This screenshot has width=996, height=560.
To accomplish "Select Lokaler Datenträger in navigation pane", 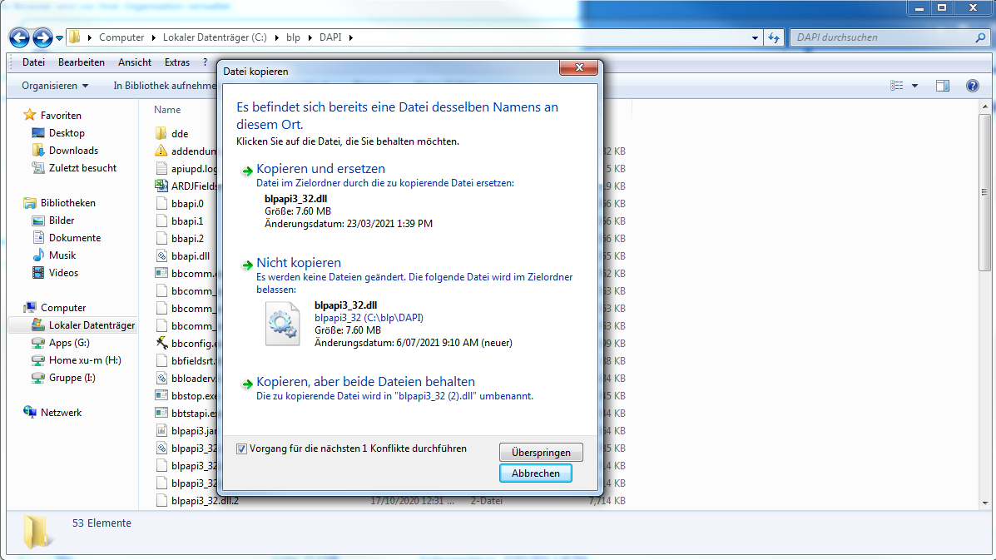I will coord(83,325).
